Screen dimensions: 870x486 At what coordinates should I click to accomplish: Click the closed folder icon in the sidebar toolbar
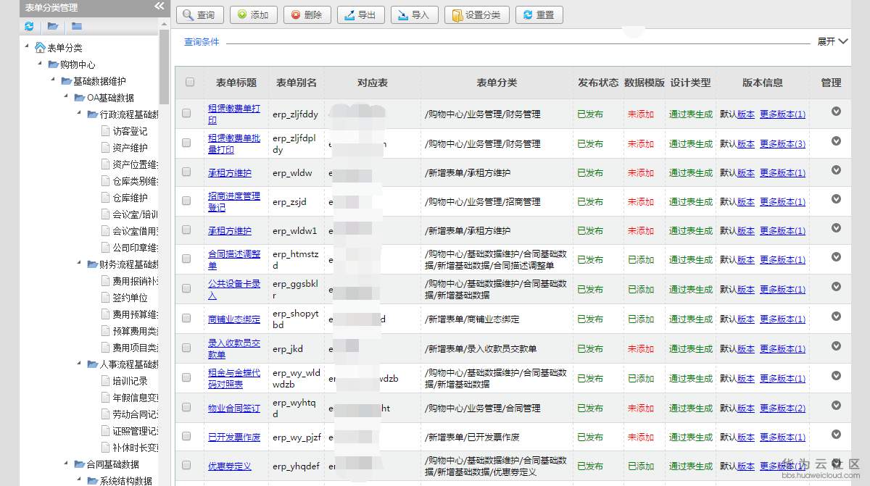(x=76, y=25)
